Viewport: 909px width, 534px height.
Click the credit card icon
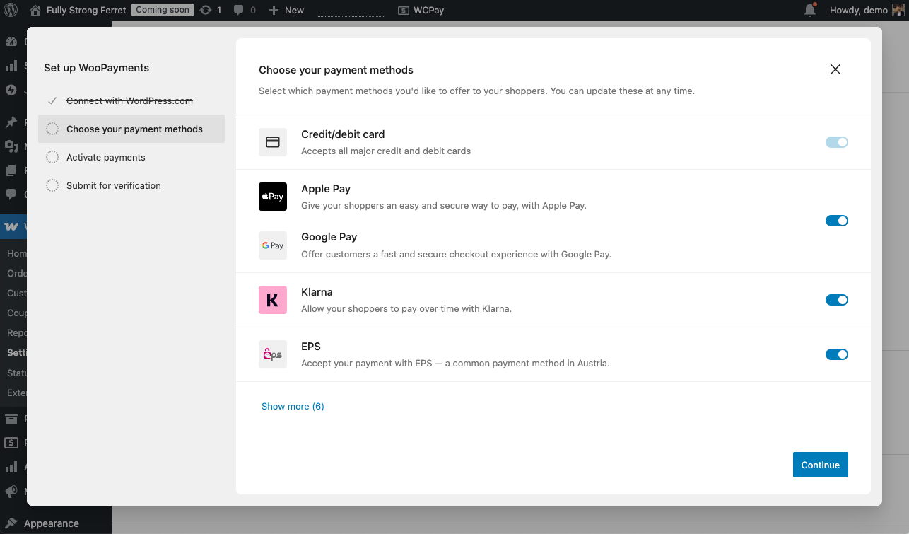[273, 142]
